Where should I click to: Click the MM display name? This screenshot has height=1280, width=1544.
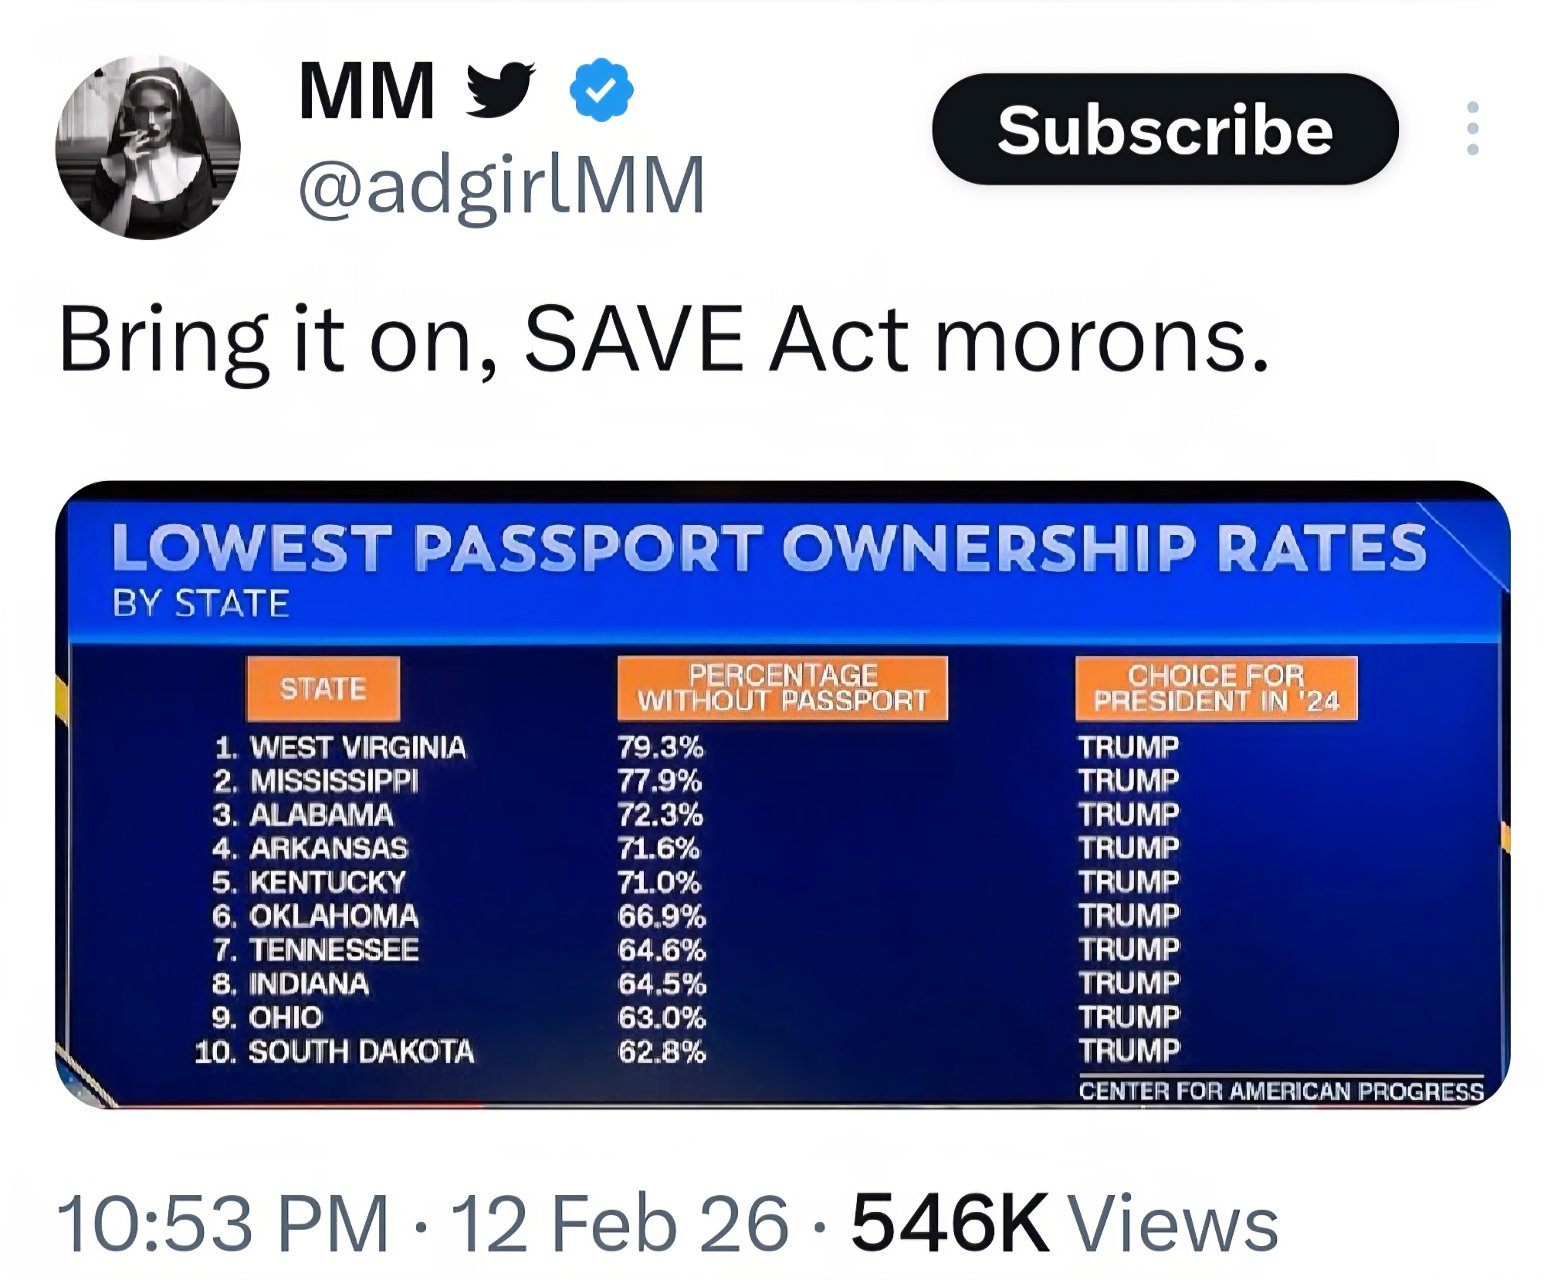[366, 91]
